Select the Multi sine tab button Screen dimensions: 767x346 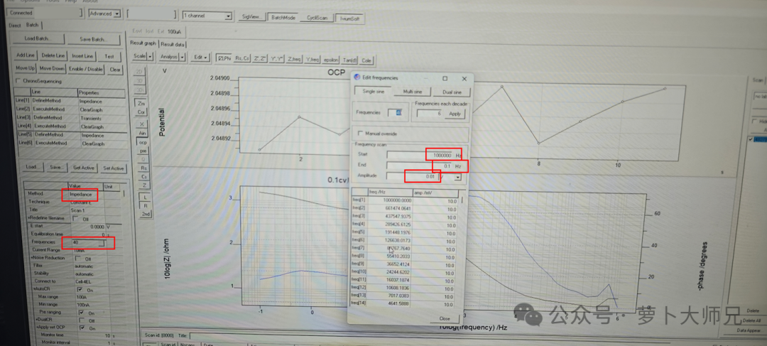pos(413,92)
